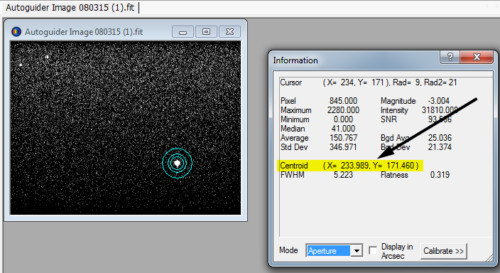Screen dimensions: 500x273
Task: Open the Information dialog help question mark
Action: (450, 57)
